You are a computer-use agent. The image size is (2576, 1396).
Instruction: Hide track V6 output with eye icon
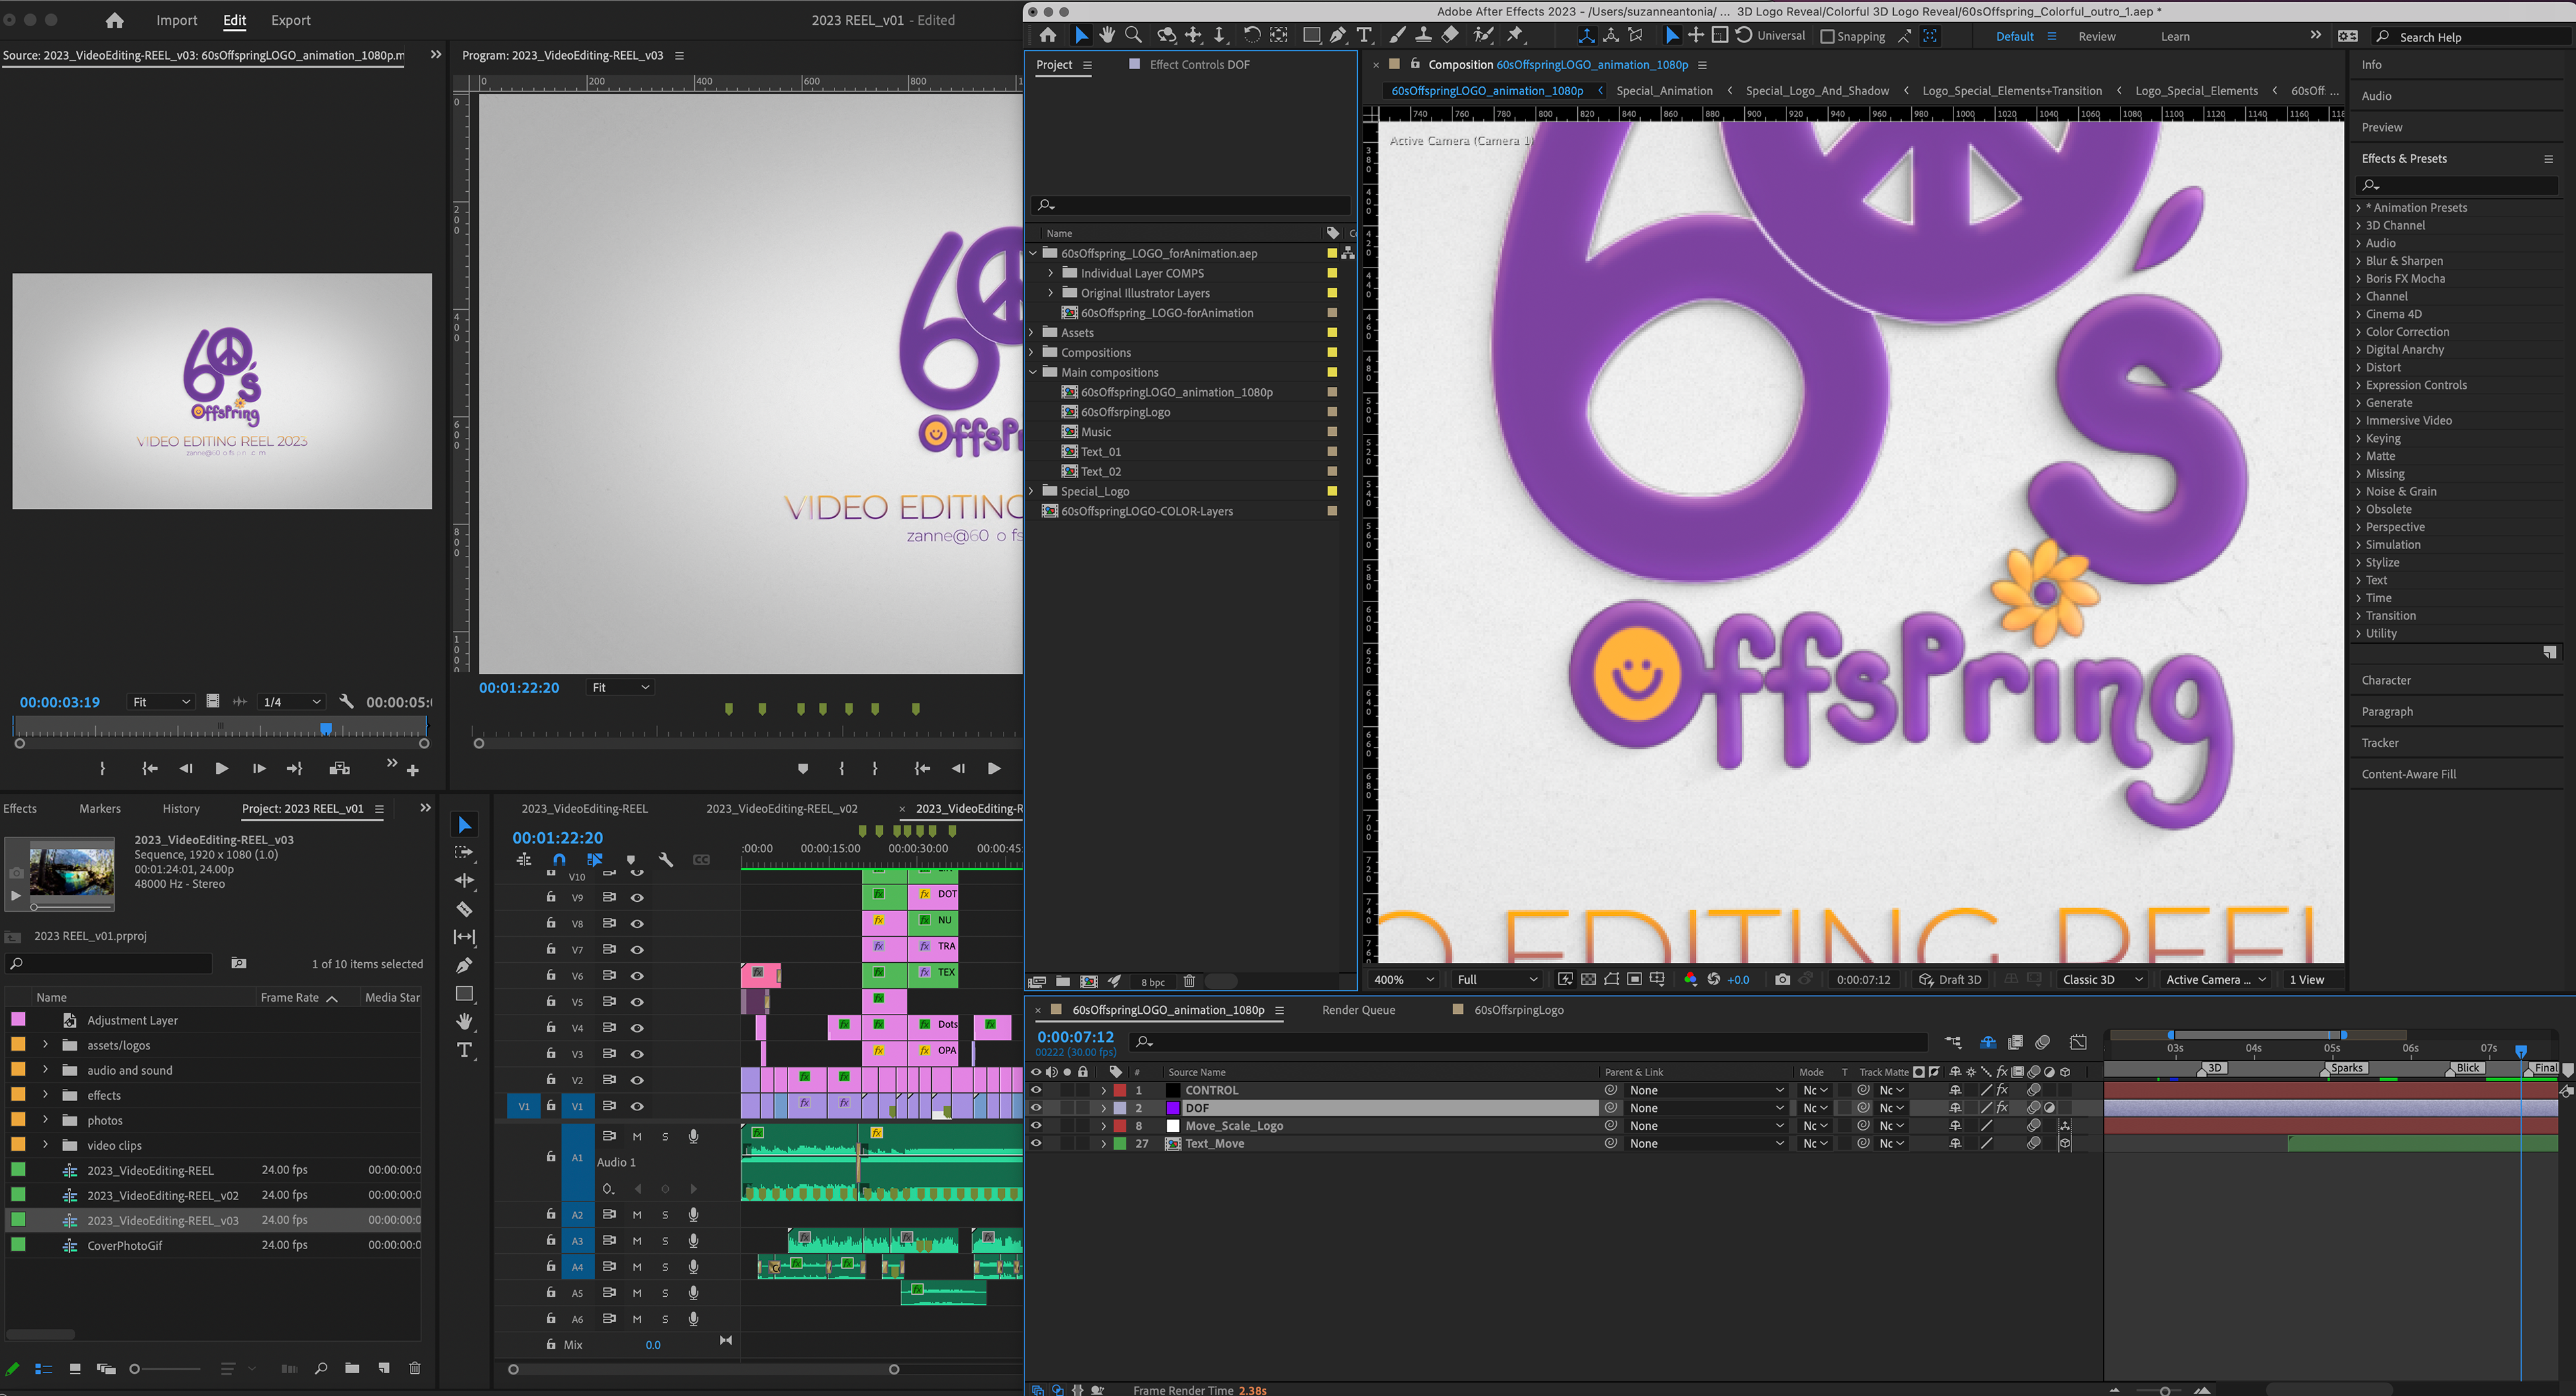(x=637, y=976)
